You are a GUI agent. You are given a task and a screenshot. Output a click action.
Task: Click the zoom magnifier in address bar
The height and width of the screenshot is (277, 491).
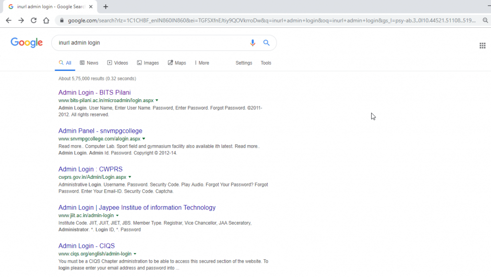point(485,20)
